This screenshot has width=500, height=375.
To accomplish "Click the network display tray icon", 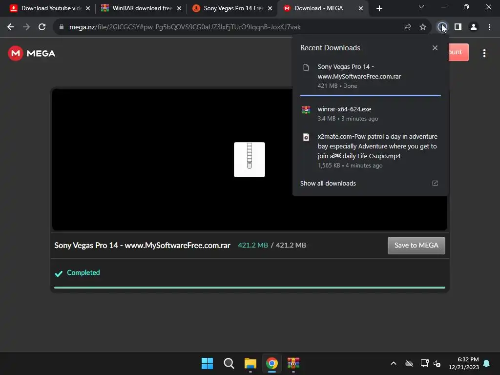I will (x=424, y=363).
